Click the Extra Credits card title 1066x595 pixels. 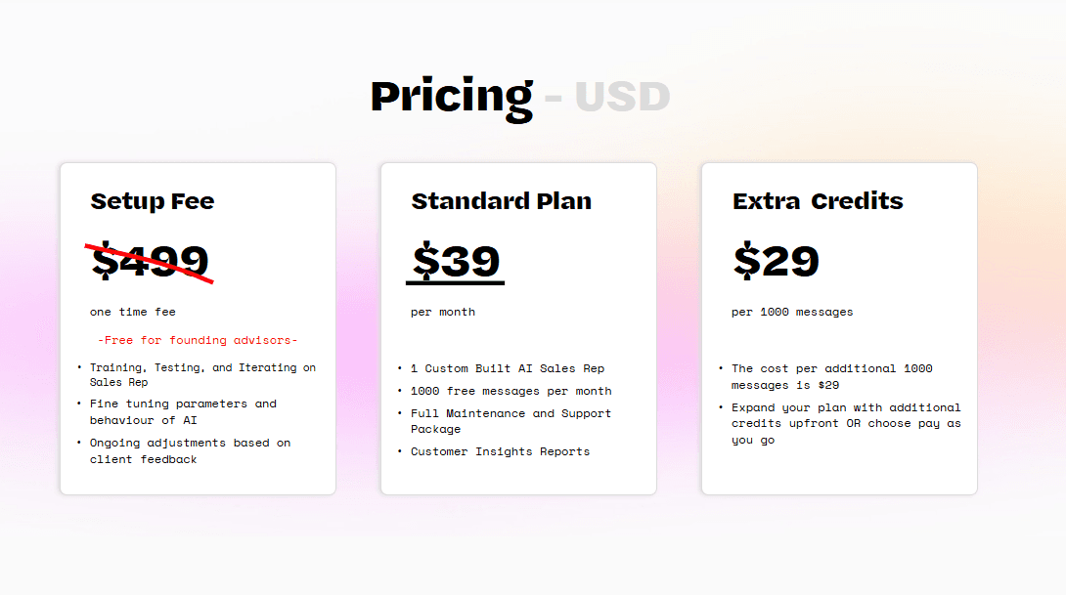(x=818, y=201)
